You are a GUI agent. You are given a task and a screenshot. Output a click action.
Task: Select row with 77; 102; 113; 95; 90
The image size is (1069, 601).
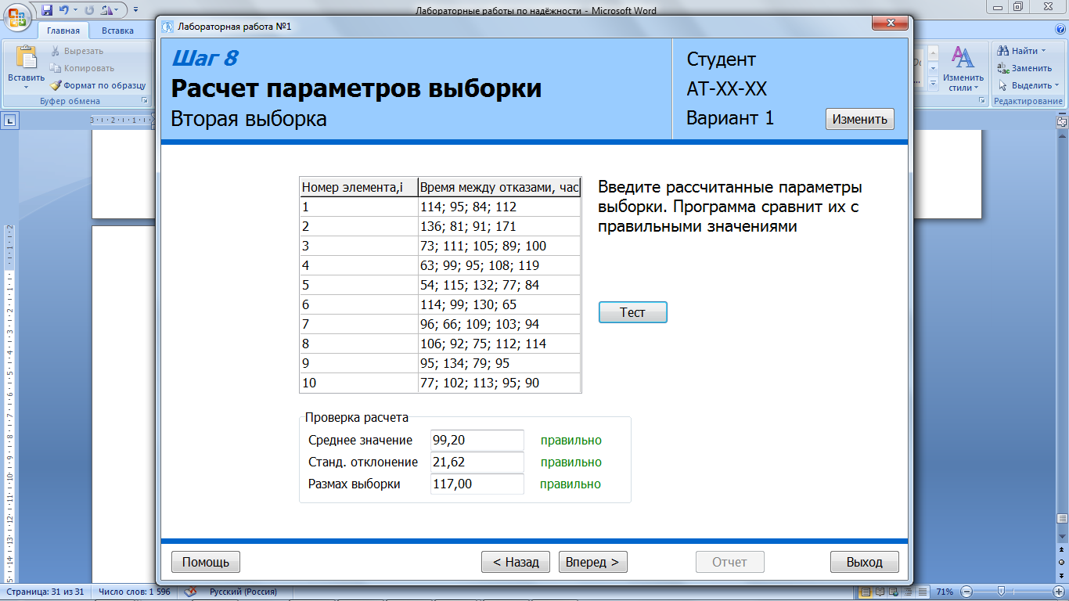pyautogui.click(x=440, y=383)
